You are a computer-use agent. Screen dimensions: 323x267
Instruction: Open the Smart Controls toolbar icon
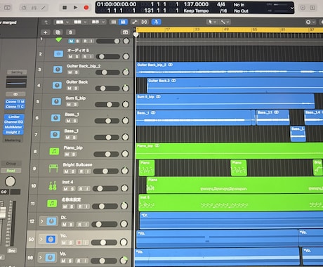click(x=24, y=8)
